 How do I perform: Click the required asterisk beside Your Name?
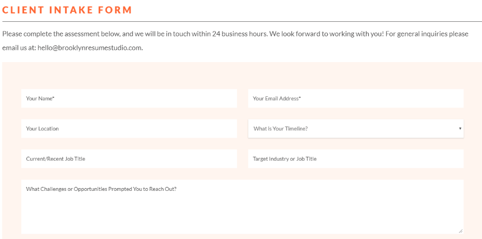53,98
